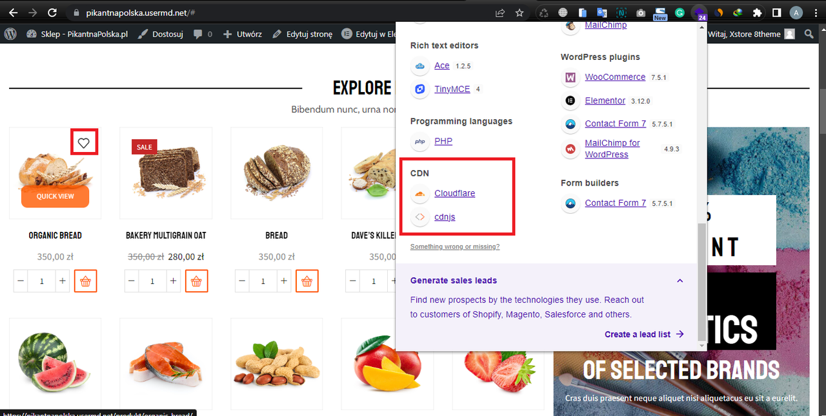Open the PHP link

pyautogui.click(x=443, y=142)
